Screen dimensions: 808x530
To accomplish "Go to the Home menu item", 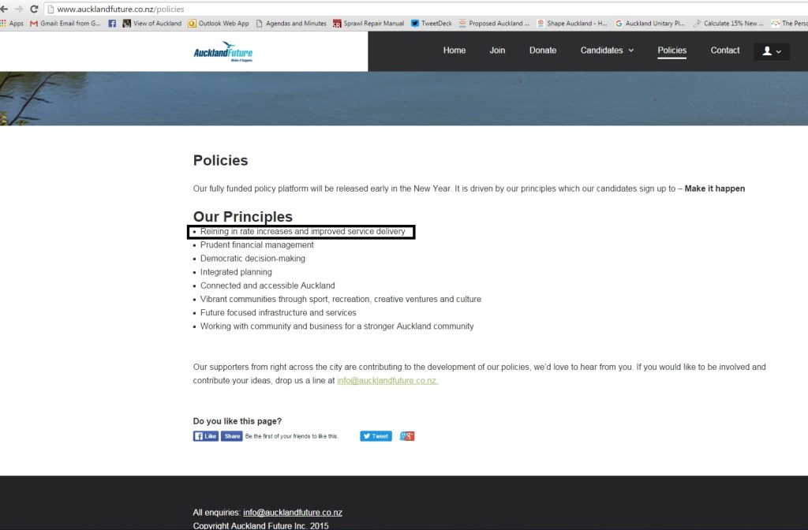I will [454, 50].
